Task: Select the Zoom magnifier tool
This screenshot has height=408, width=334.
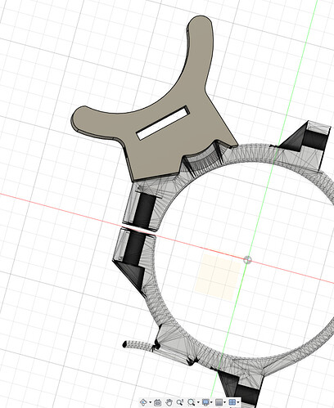Action: [180, 402]
